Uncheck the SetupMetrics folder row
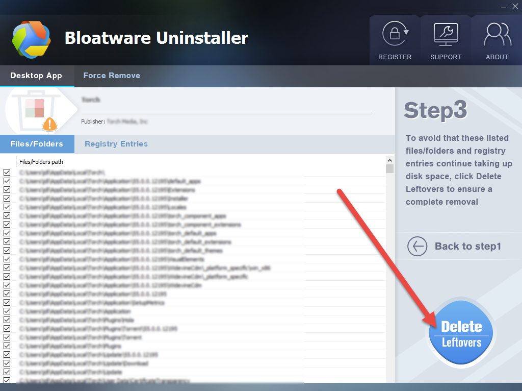The width and height of the screenshot is (522, 391). (x=7, y=302)
